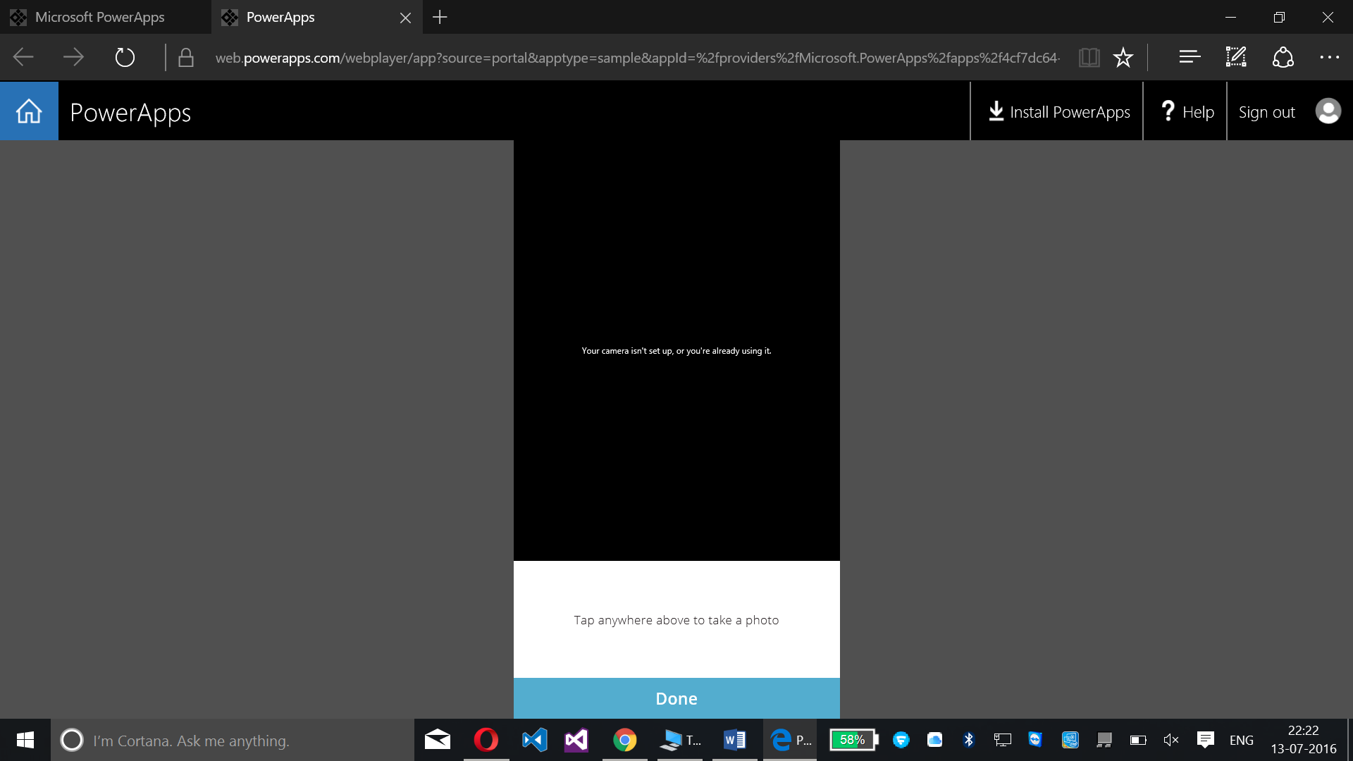Viewport: 1353px width, 761px height.
Task: Open Opera browser from taskbar
Action: tap(486, 740)
